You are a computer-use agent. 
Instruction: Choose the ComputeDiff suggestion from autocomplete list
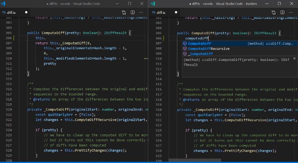coord(199,44)
